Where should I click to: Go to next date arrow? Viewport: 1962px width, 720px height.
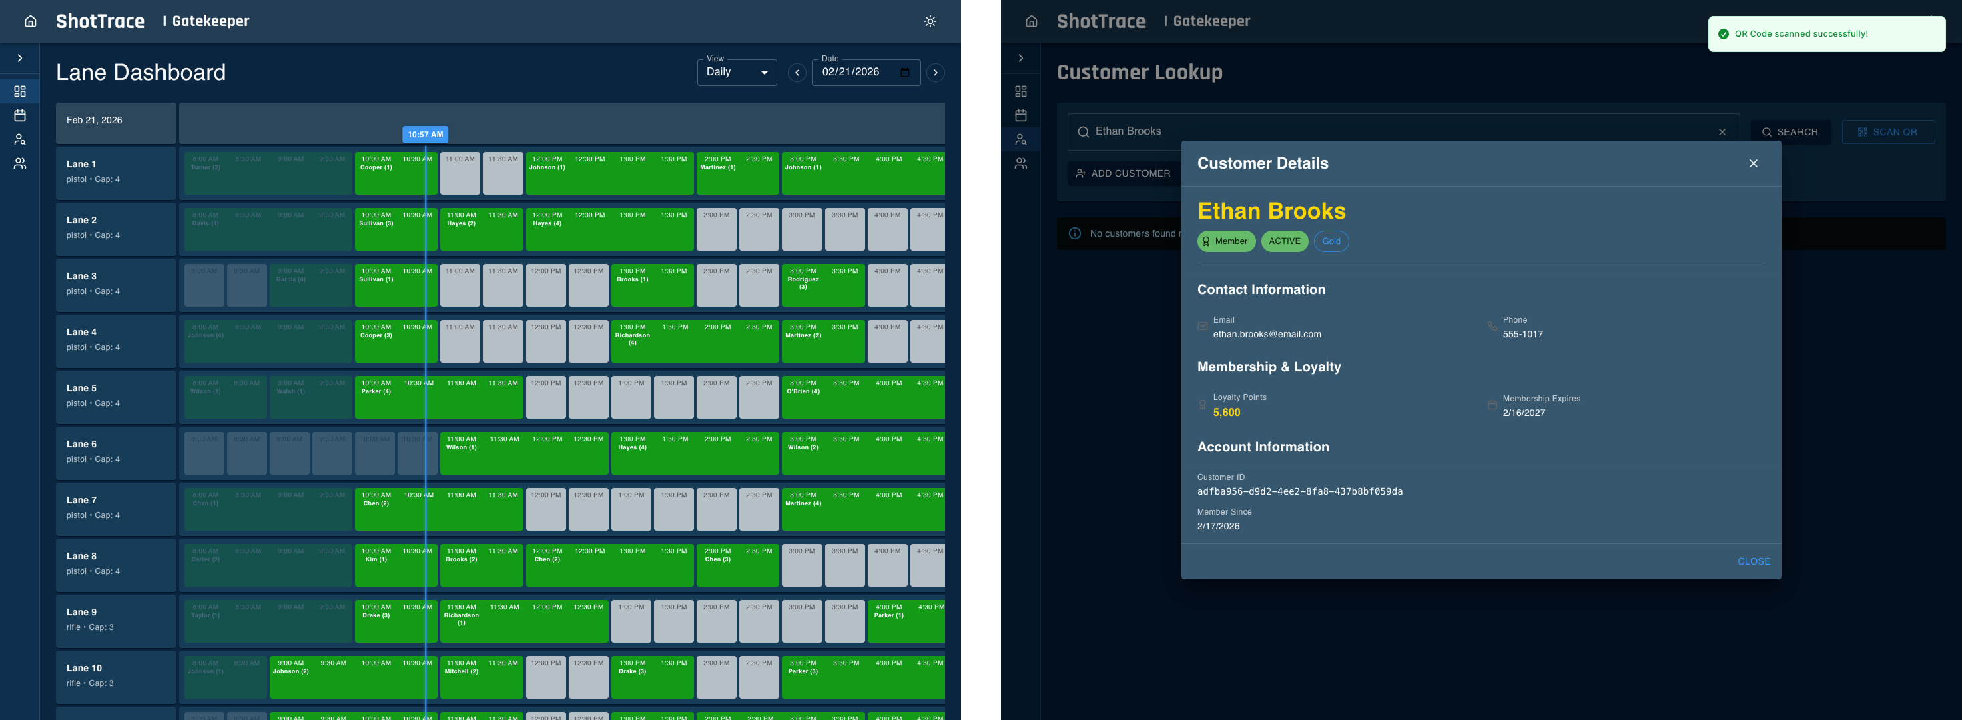click(936, 73)
